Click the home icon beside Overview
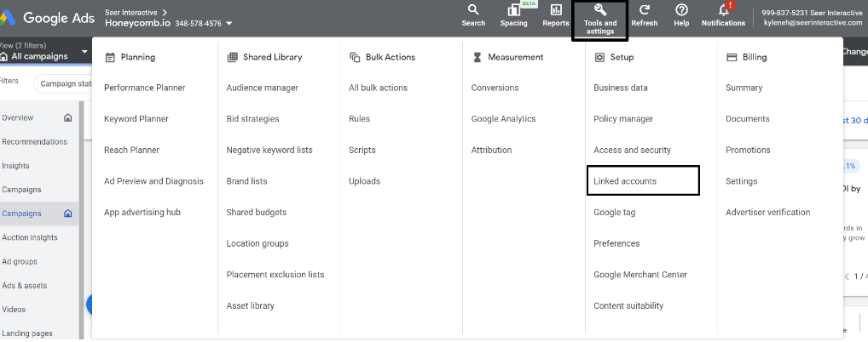Image resolution: width=868 pixels, height=342 pixels. (68, 117)
